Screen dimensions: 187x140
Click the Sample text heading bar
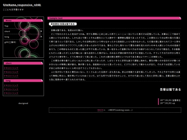pyautogui.click(x=114, y=18)
